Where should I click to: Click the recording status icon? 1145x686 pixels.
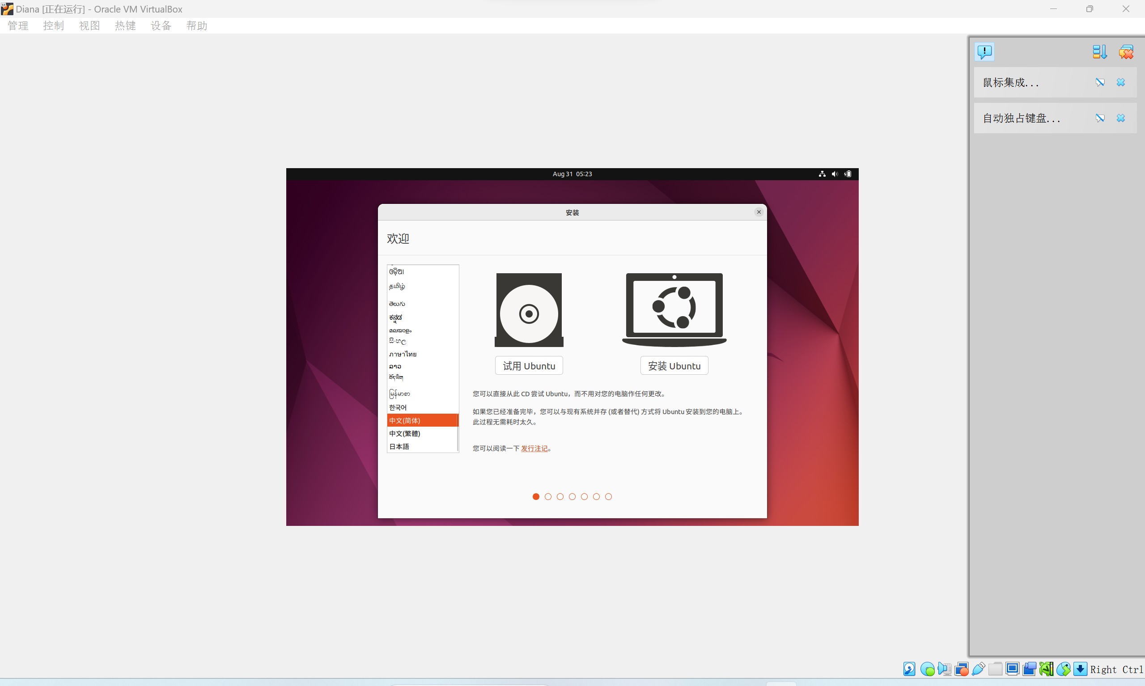coord(1029,669)
